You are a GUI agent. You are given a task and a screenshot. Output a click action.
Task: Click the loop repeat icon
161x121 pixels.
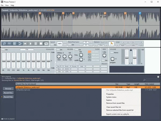[x=46, y=43]
